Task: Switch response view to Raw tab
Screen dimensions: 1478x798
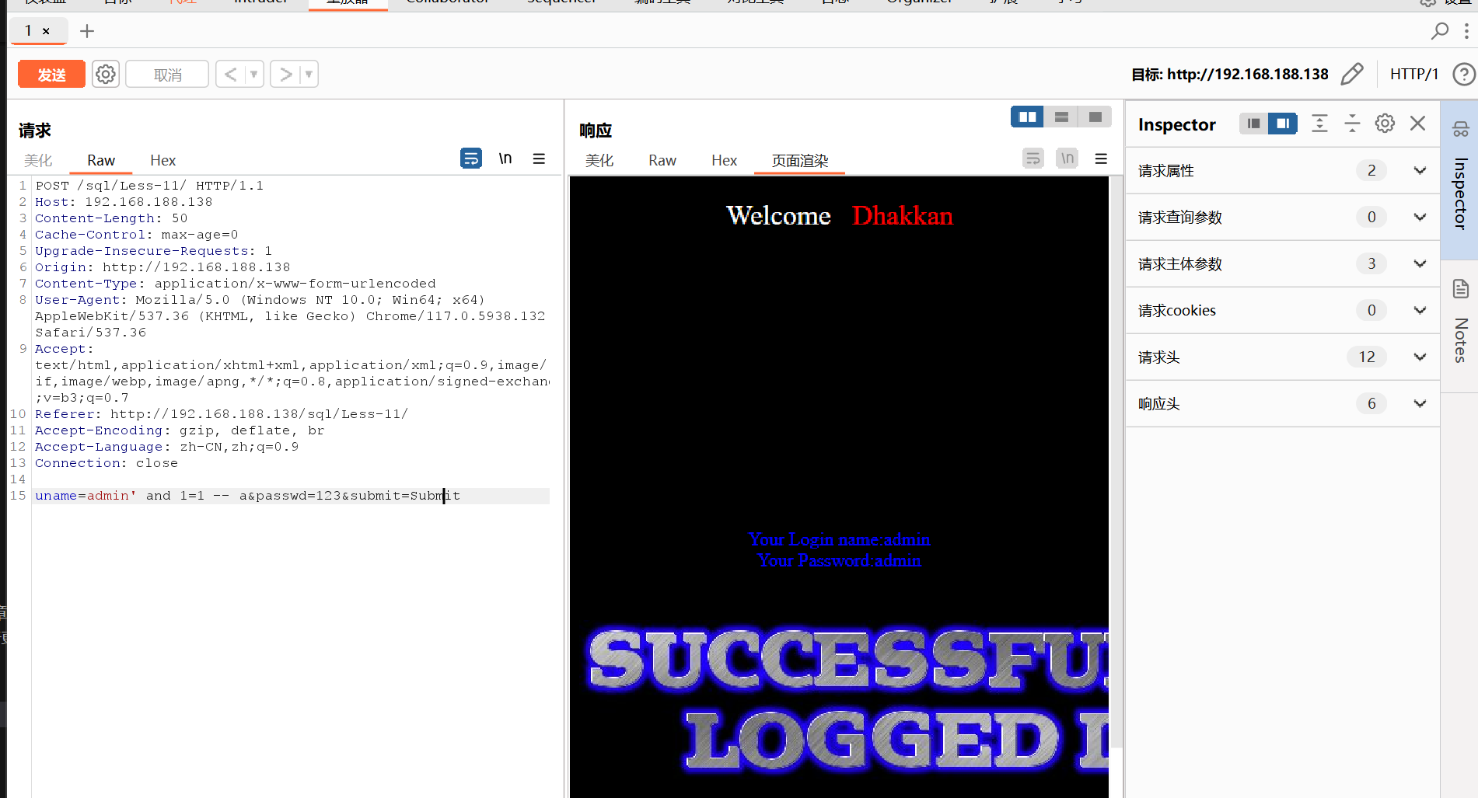Action: [662, 160]
